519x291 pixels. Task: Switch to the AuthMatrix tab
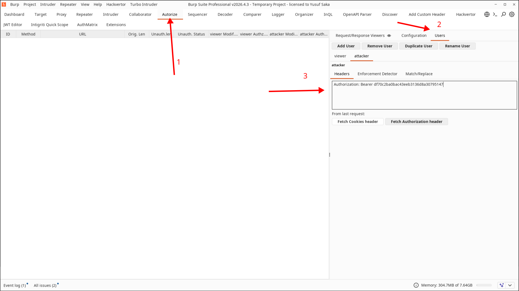87,25
